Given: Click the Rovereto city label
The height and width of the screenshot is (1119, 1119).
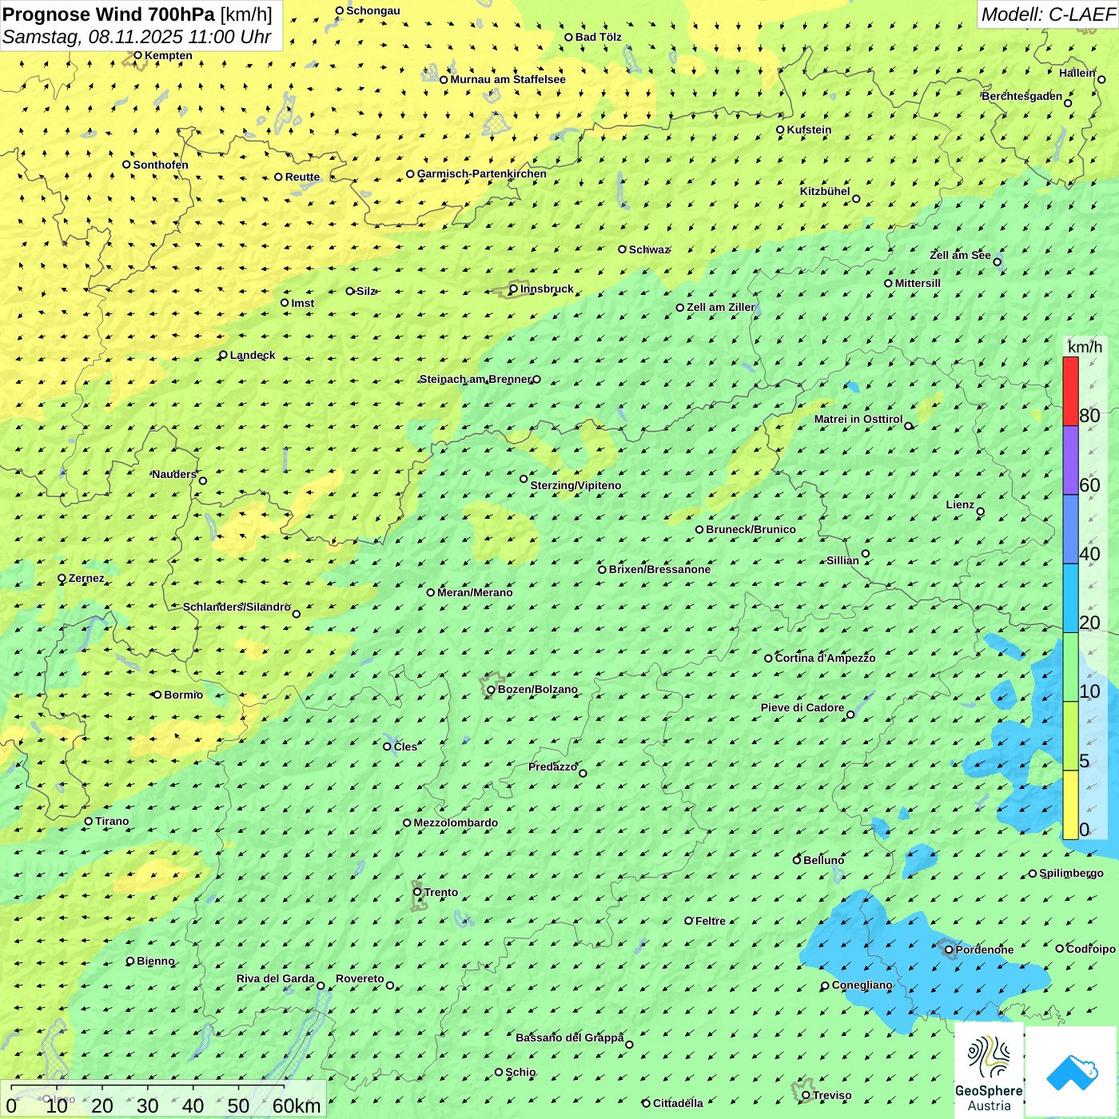Looking at the screenshot, I should point(360,978).
